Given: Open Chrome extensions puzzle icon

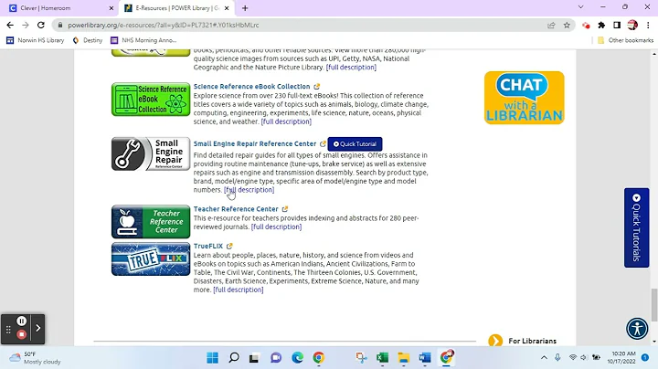Looking at the screenshot, I should (x=601, y=26).
